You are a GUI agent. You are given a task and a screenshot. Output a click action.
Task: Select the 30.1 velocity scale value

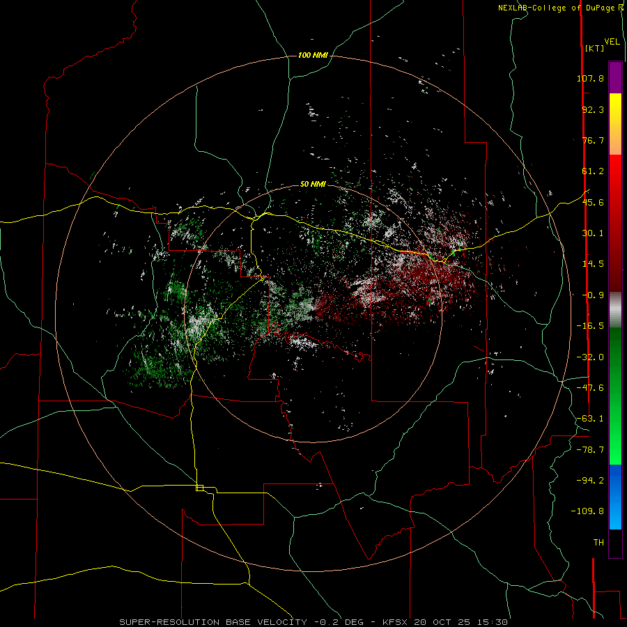point(593,233)
